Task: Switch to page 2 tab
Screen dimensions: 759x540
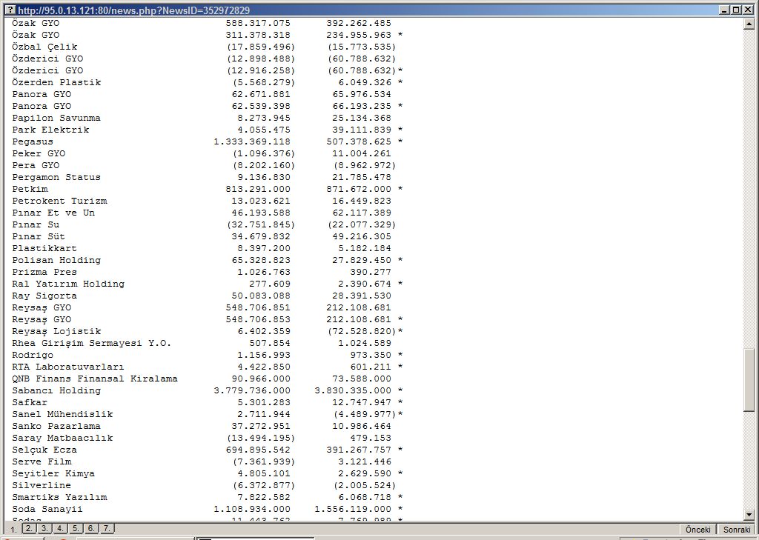Action: click(29, 528)
